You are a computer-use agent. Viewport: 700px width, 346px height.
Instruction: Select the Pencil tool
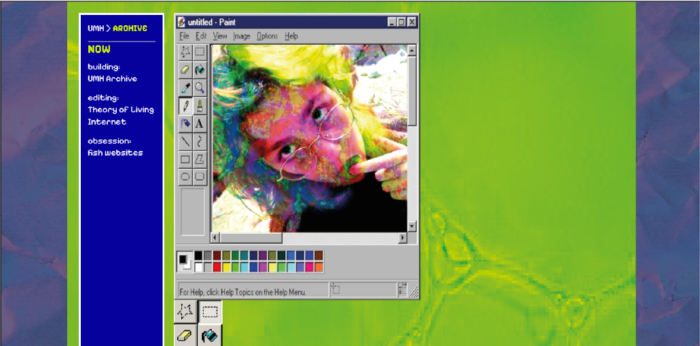pos(186,105)
